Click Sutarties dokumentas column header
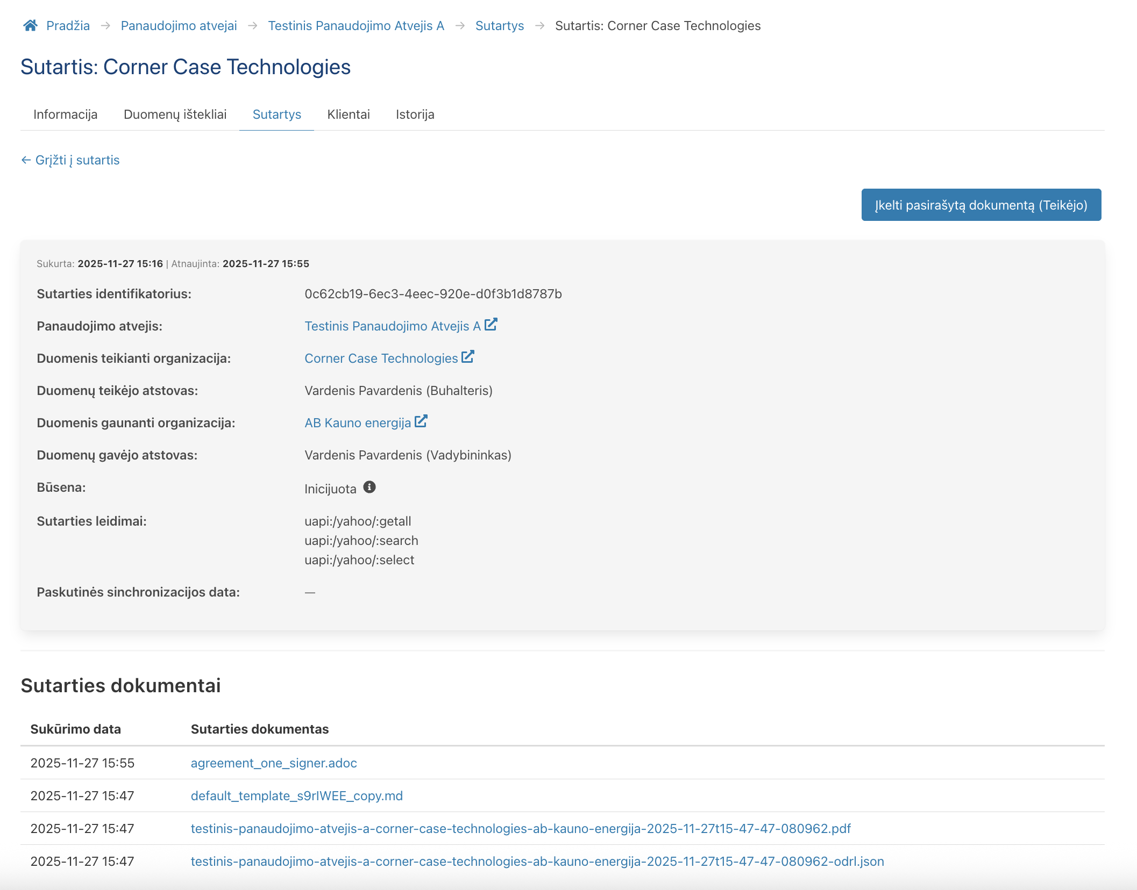Image resolution: width=1137 pixels, height=890 pixels. tap(260, 729)
